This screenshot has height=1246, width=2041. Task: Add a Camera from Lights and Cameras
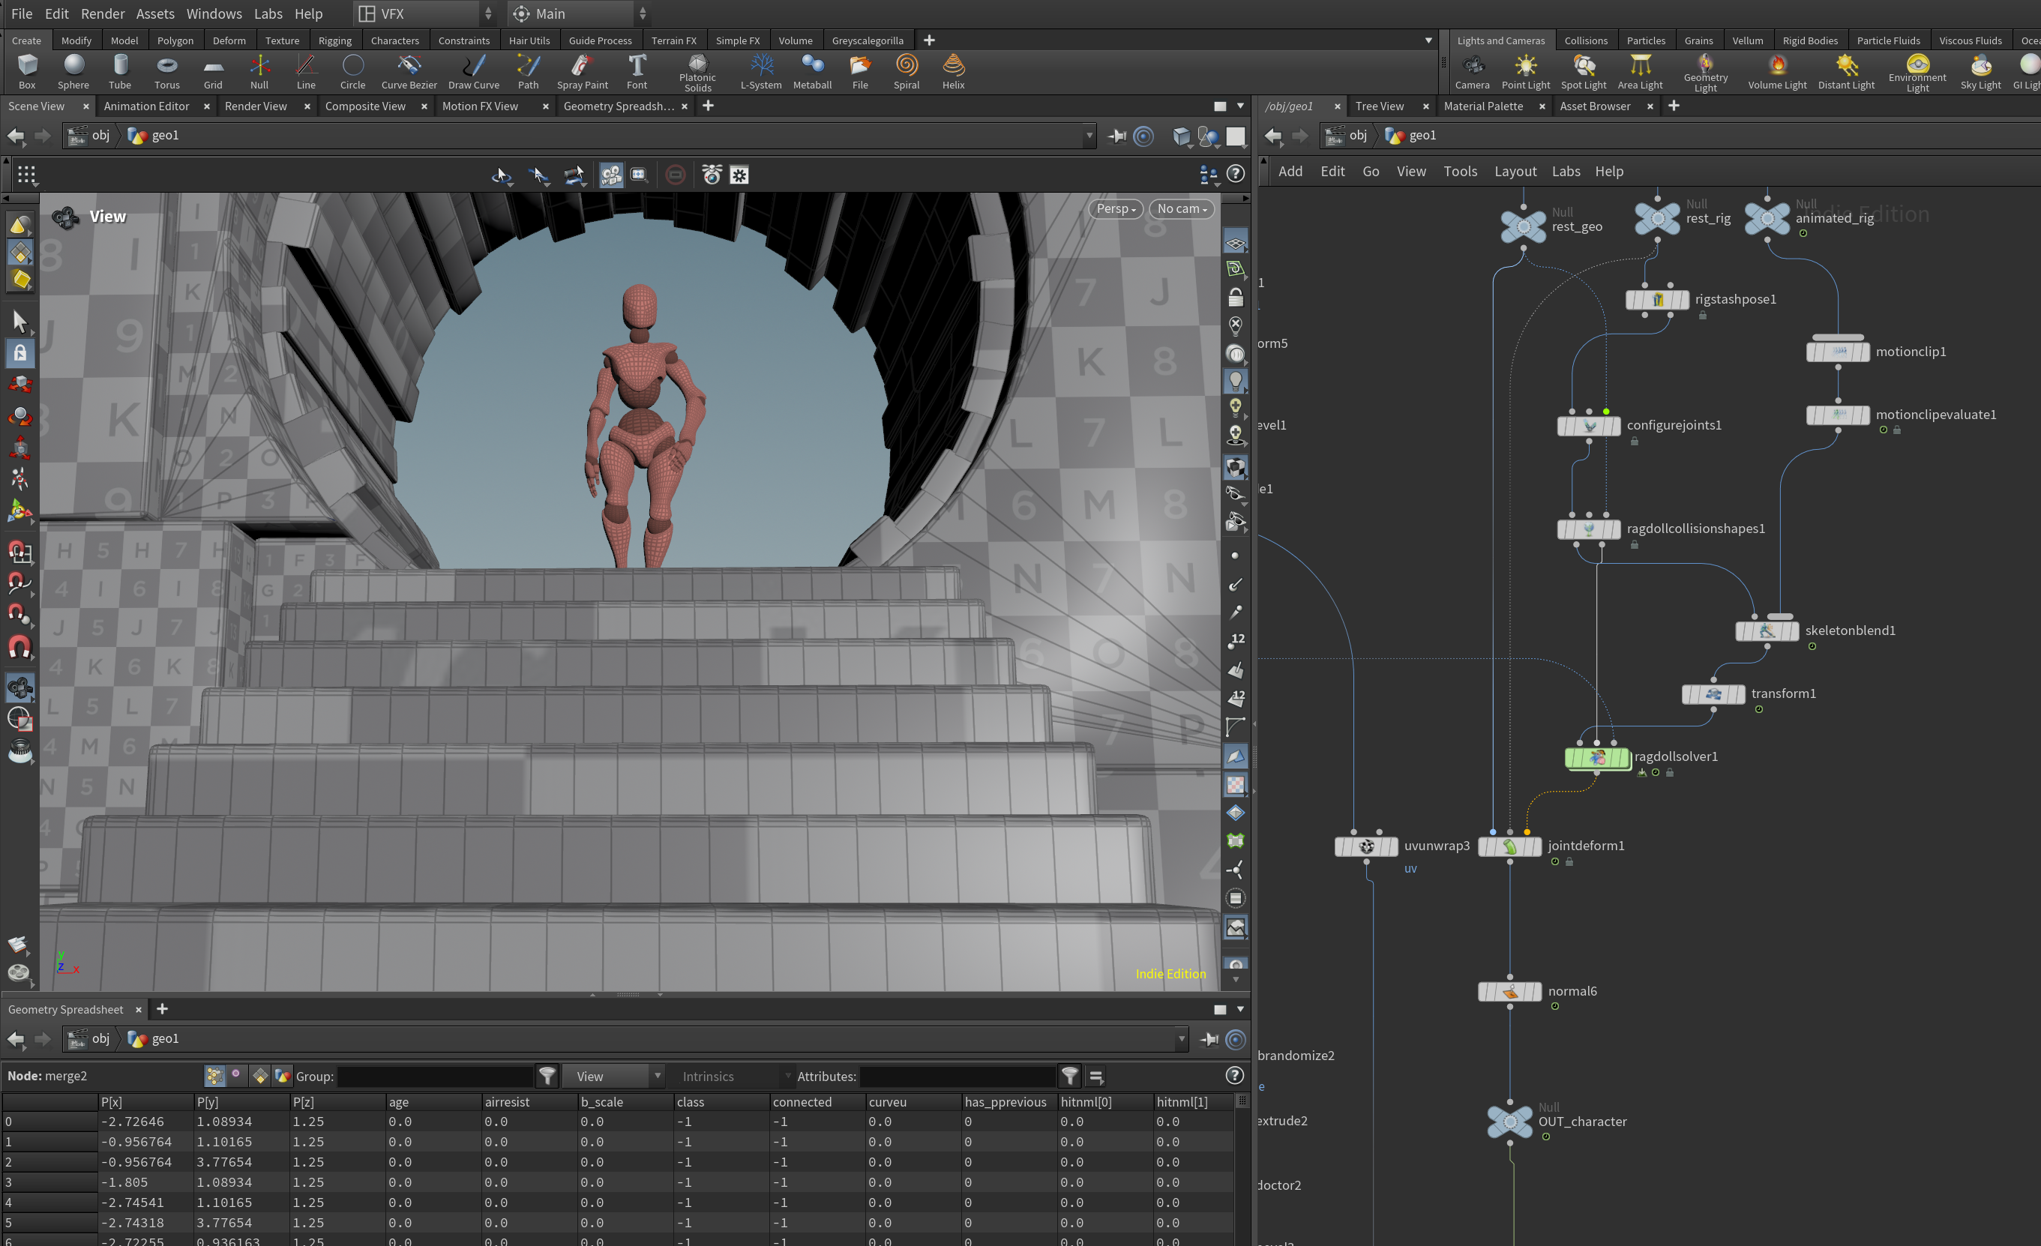click(1472, 71)
